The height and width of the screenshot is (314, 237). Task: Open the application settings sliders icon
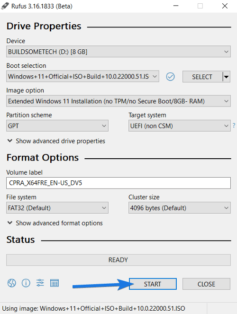(x=40, y=283)
